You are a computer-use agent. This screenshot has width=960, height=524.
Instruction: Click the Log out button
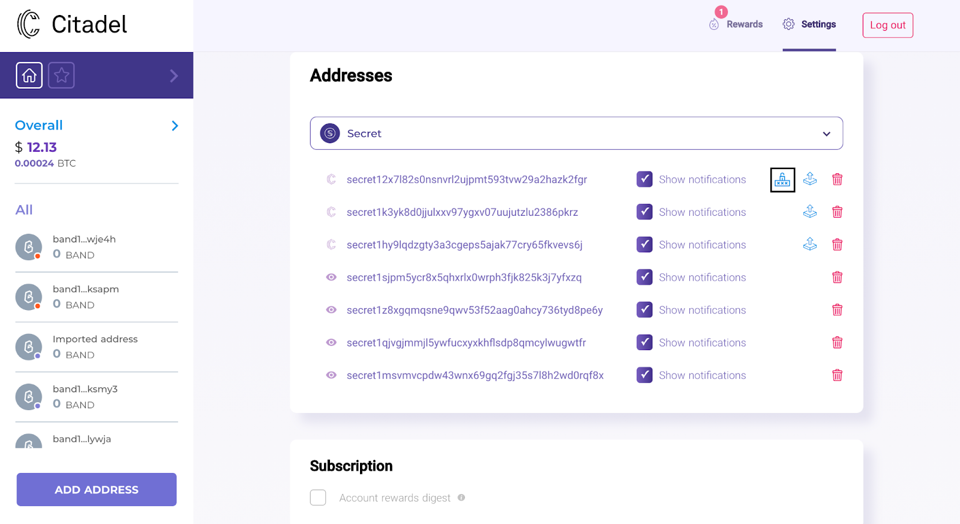[888, 25]
